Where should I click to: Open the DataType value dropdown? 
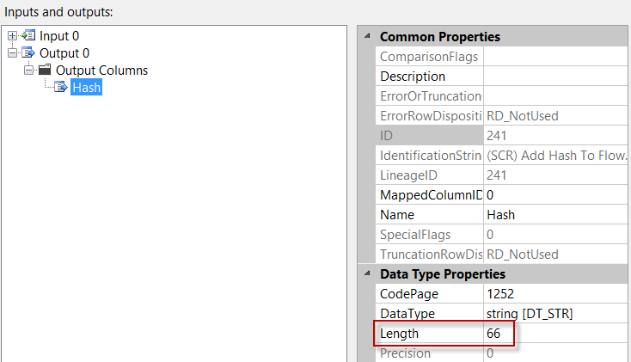tap(554, 314)
